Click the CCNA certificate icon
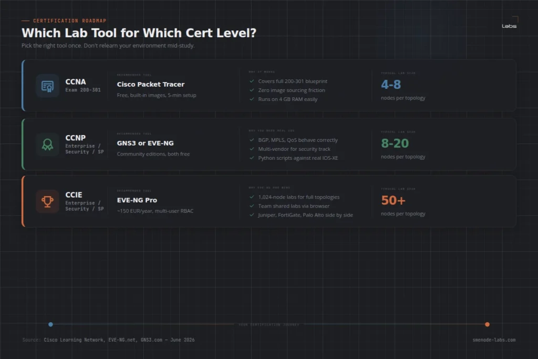Screen dimensions: 538x359 coord(47,86)
